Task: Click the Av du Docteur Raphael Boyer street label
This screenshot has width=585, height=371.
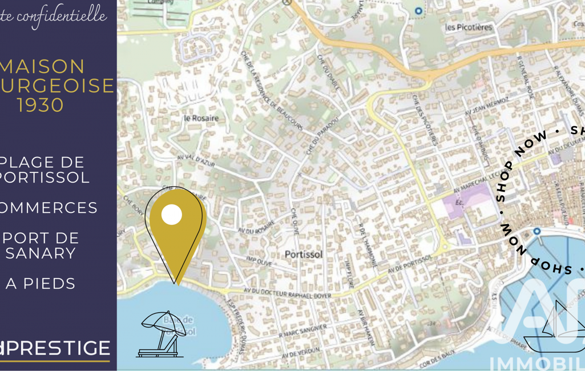Action: [x=287, y=293]
